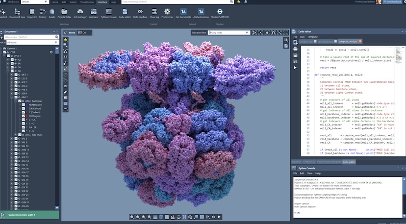Click the Update SAMSON icon

click(x=220, y=12)
